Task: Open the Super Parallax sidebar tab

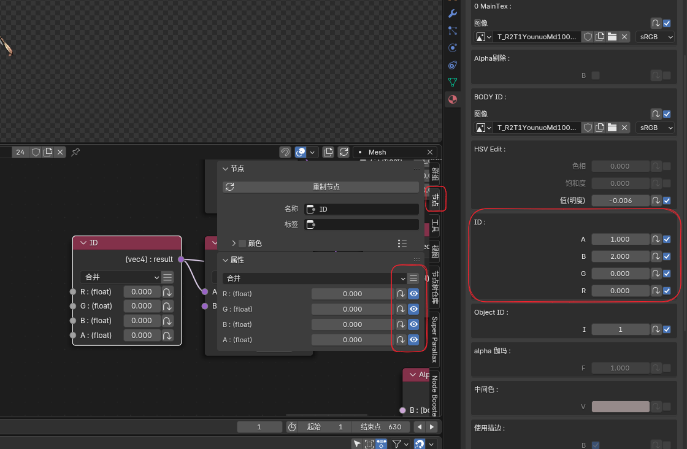Action: (x=435, y=339)
